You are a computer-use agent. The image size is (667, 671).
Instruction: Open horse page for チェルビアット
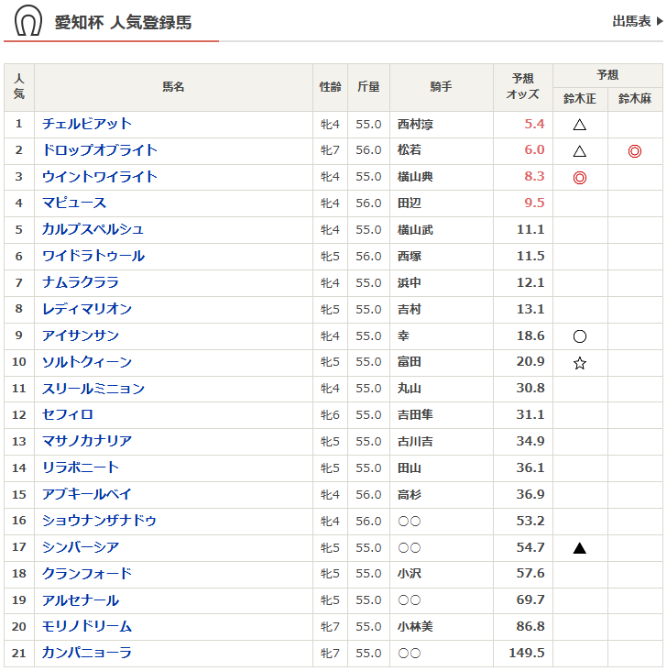click(87, 124)
